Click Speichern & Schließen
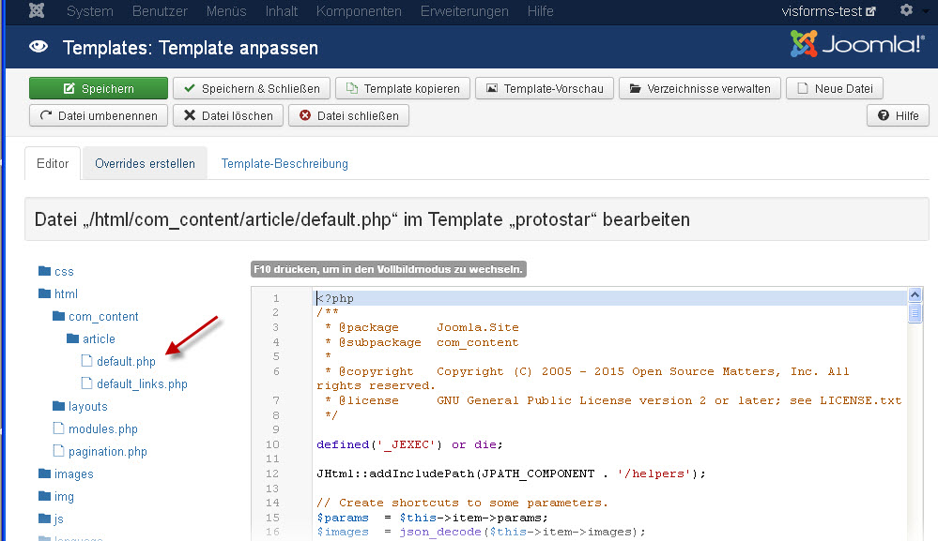Viewport: 938px width, 541px height. tap(252, 88)
